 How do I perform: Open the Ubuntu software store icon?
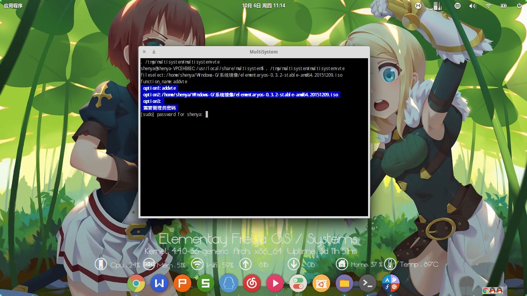(x=321, y=283)
